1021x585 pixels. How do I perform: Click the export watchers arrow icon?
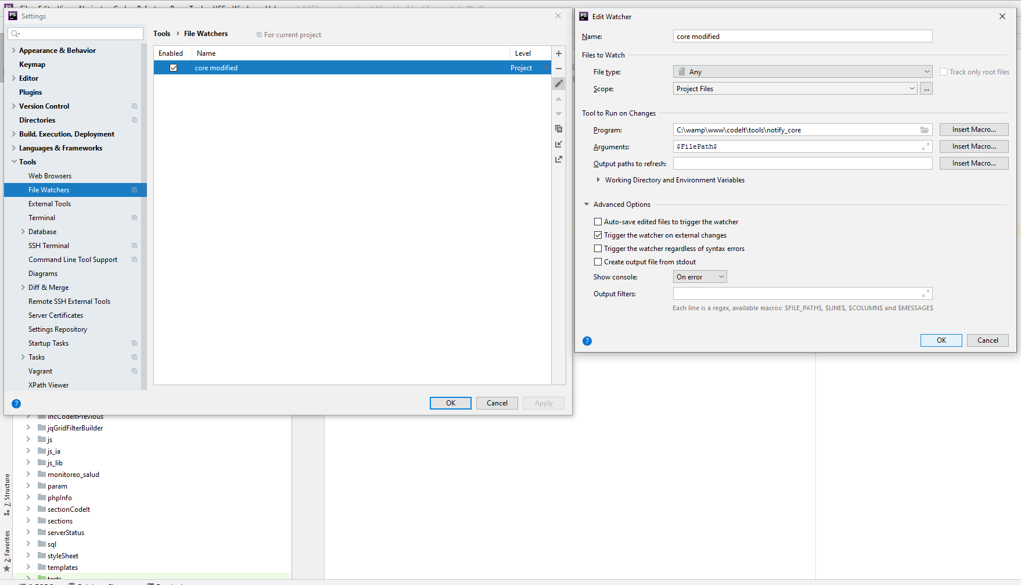click(x=559, y=159)
